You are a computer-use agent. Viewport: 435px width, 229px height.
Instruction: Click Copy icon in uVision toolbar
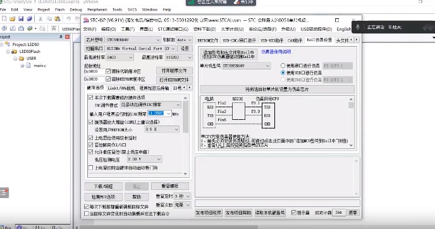(49, 19)
